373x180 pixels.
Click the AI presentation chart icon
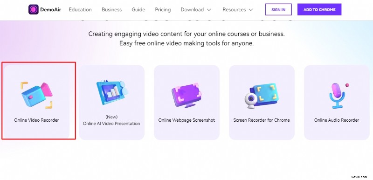(112, 92)
